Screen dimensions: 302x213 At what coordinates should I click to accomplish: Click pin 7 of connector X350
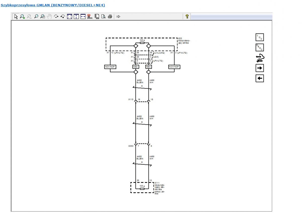coord(138,146)
